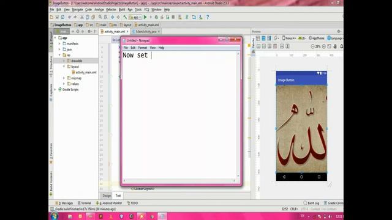This screenshot has height=220, width=392.
Task: Open the API level 26 dropdown
Action: point(303,38)
